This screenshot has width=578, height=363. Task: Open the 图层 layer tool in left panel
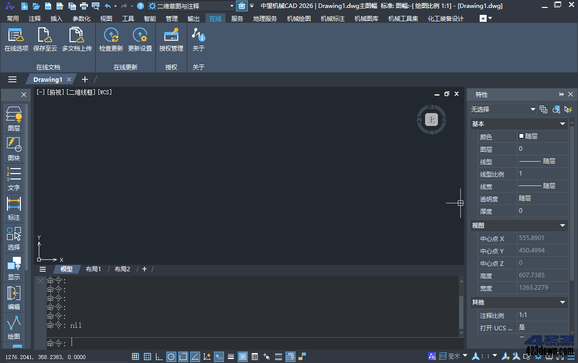[x=14, y=119]
